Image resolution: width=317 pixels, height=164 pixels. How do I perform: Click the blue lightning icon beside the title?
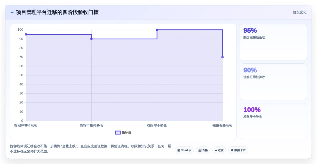(x=12, y=12)
